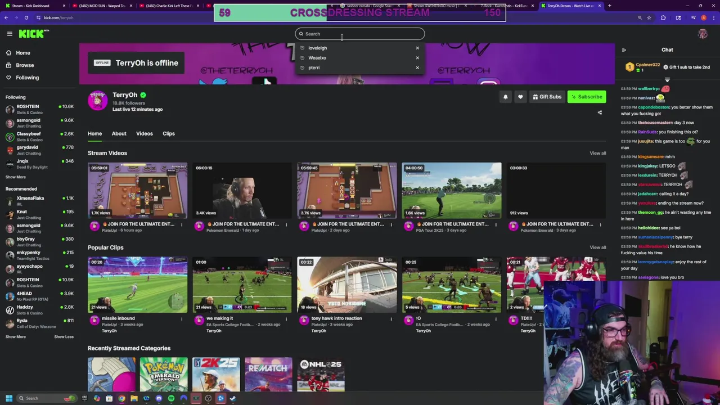Switch to the About tab

click(x=119, y=134)
